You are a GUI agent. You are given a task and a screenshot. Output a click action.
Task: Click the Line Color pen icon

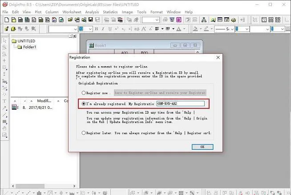pyautogui.click(x=206, y=29)
